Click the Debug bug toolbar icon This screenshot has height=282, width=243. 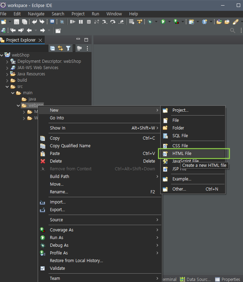150,22
